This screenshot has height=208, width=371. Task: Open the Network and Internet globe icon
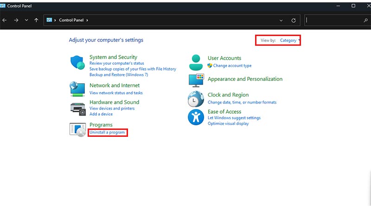click(x=77, y=89)
